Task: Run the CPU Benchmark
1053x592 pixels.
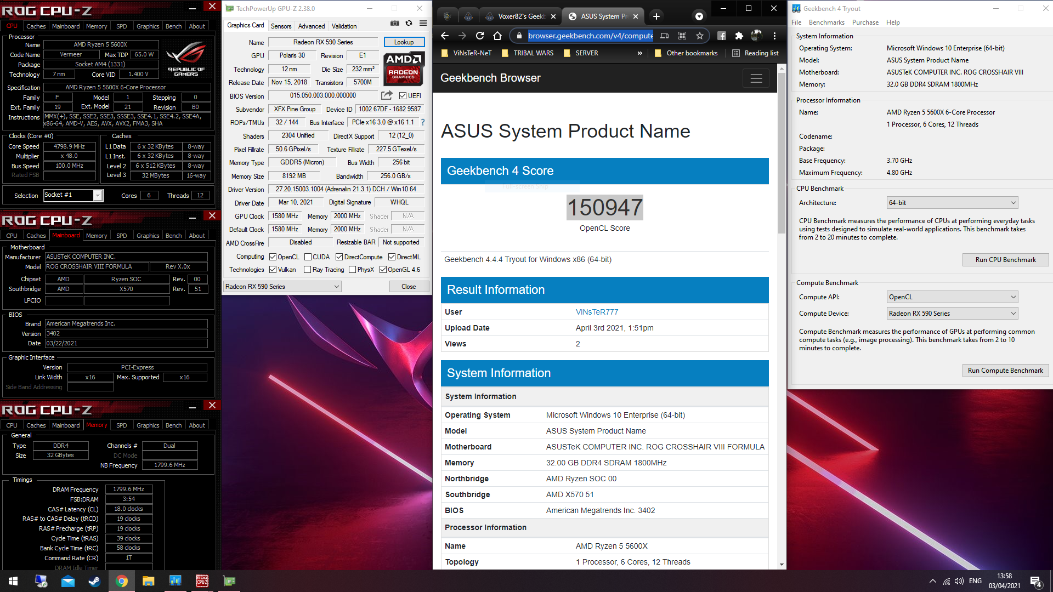Action: 1005,260
